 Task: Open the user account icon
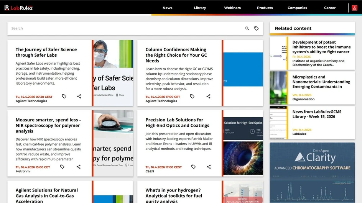354,8
